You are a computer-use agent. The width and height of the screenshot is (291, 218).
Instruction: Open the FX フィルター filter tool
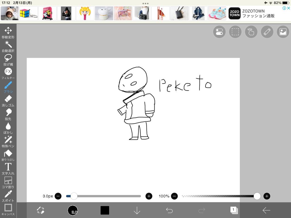[8, 73]
